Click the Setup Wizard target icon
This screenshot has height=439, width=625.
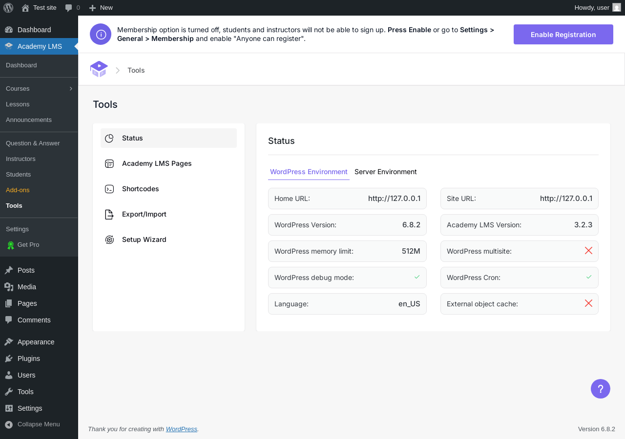tap(109, 239)
